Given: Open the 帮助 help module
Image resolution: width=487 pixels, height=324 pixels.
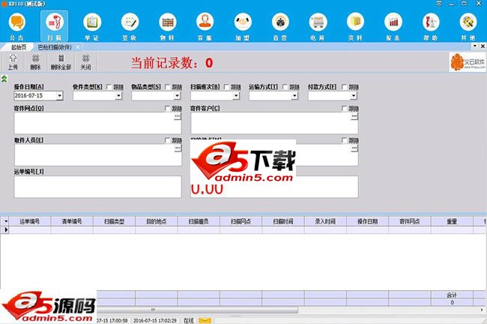Looking at the screenshot, I should click(x=431, y=26).
